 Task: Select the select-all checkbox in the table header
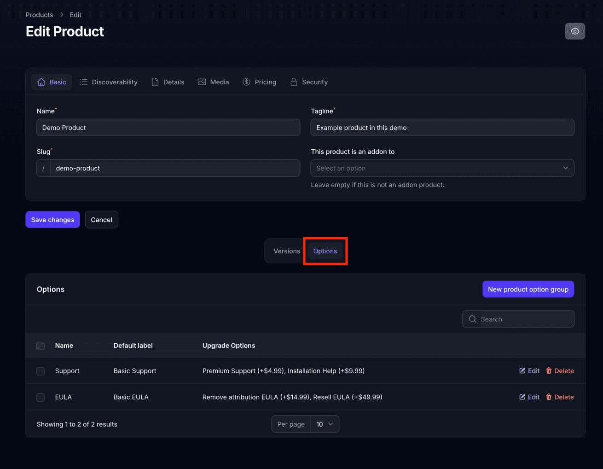pos(40,346)
